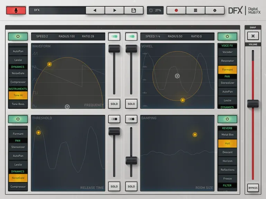This screenshot has height=199, width=266.
Task: Click the red microphone input button
Action: point(16,10)
